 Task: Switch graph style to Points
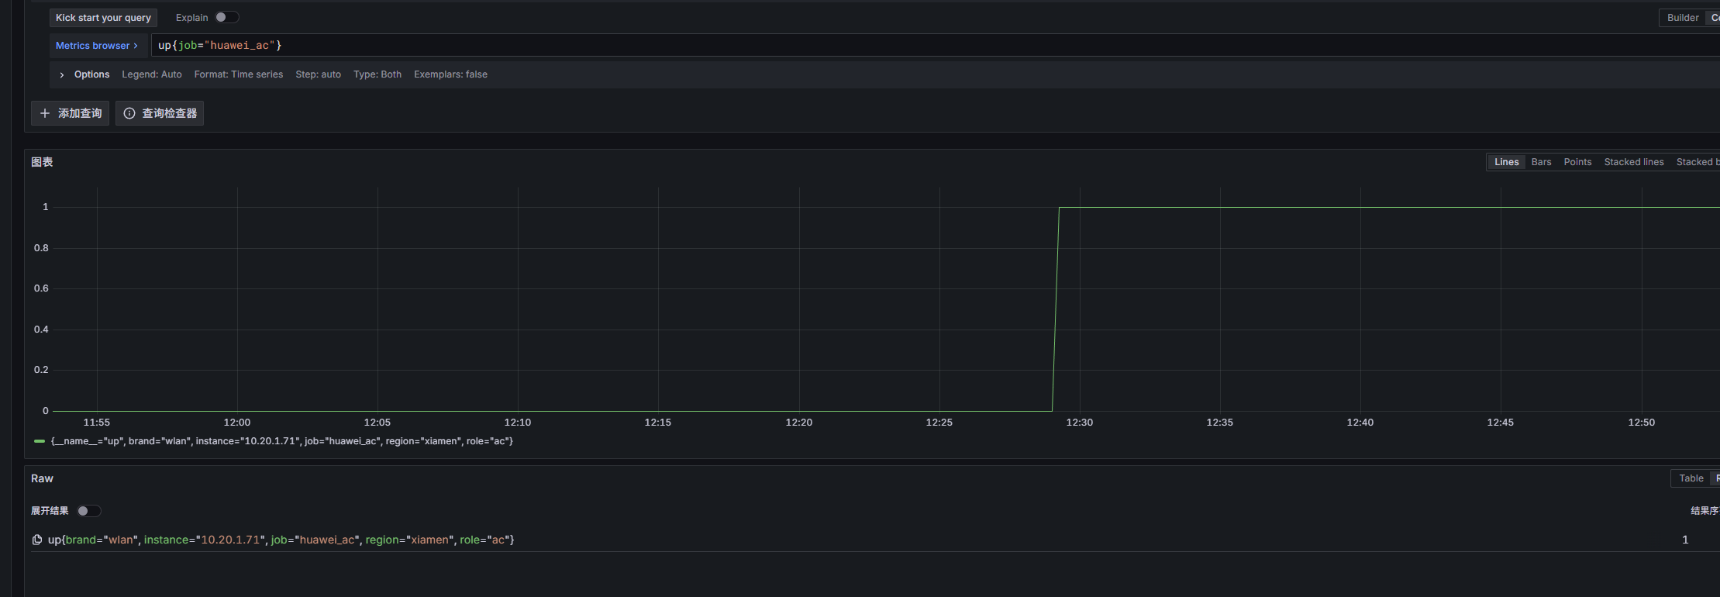[x=1577, y=162]
